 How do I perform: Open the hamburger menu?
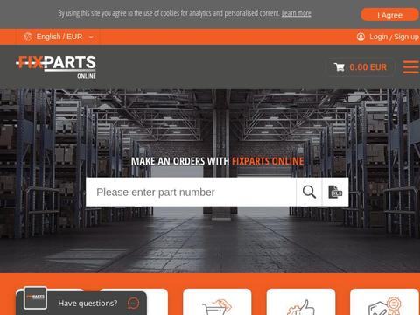(x=411, y=67)
